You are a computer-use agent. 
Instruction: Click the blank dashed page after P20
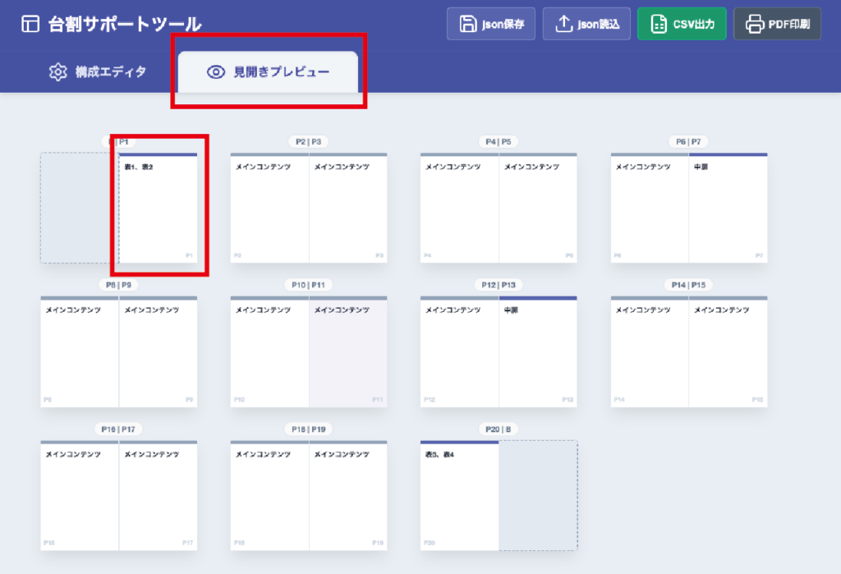coord(538,496)
